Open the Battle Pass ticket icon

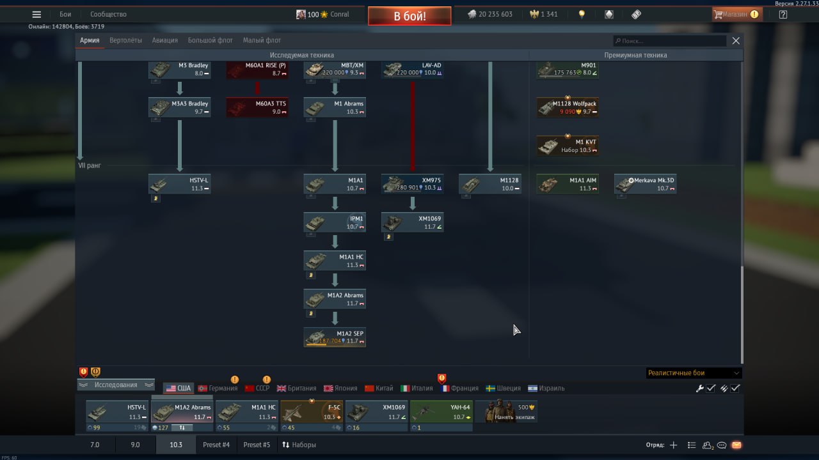636,14
